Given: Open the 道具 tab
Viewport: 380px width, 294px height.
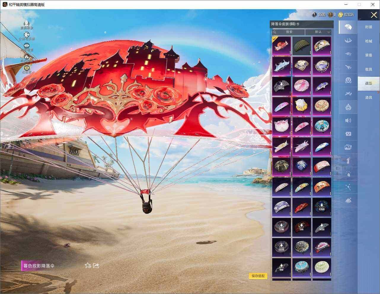Looking at the screenshot, I should click(x=368, y=98).
